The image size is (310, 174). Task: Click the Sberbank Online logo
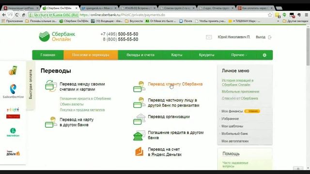click(x=57, y=37)
